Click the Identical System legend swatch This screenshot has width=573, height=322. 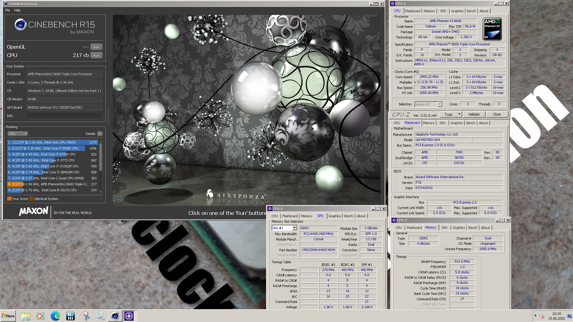pyautogui.click(x=31, y=199)
